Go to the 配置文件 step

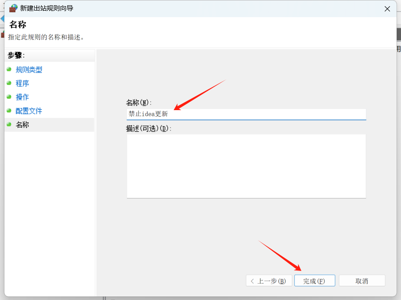29,111
